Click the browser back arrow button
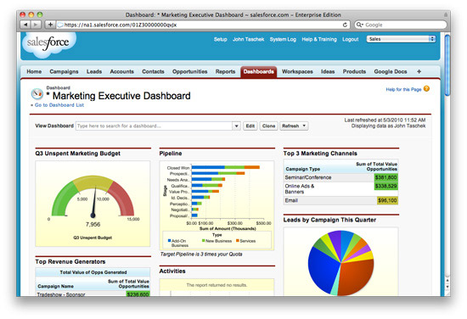 pyautogui.click(x=25, y=25)
